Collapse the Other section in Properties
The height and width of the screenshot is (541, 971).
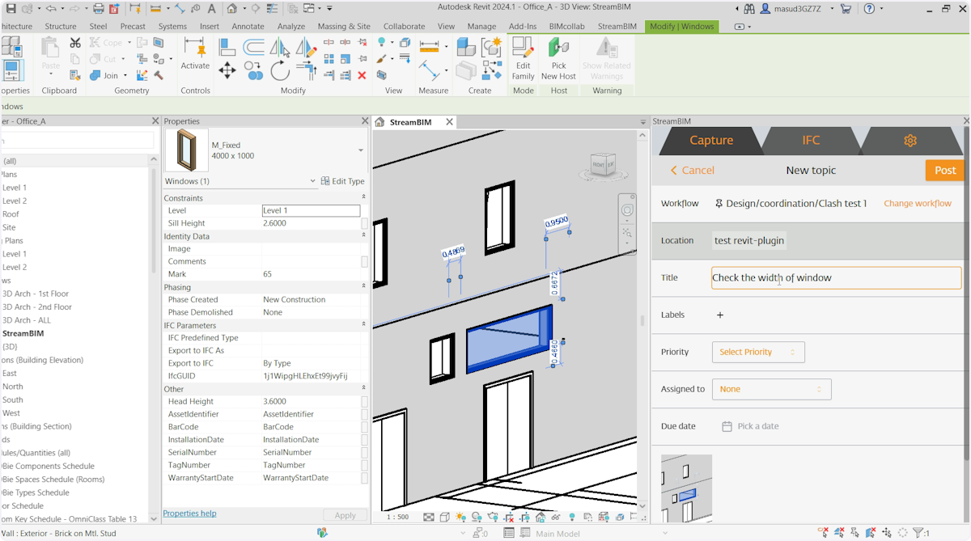tap(363, 389)
